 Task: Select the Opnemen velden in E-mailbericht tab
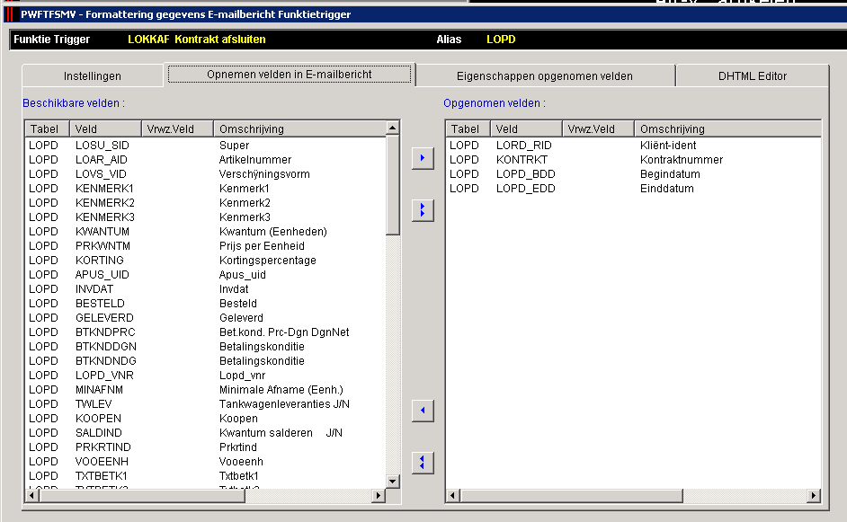point(289,75)
